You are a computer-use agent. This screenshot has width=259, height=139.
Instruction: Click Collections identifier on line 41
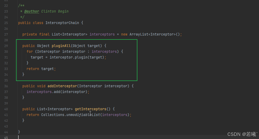[x=53, y=115]
